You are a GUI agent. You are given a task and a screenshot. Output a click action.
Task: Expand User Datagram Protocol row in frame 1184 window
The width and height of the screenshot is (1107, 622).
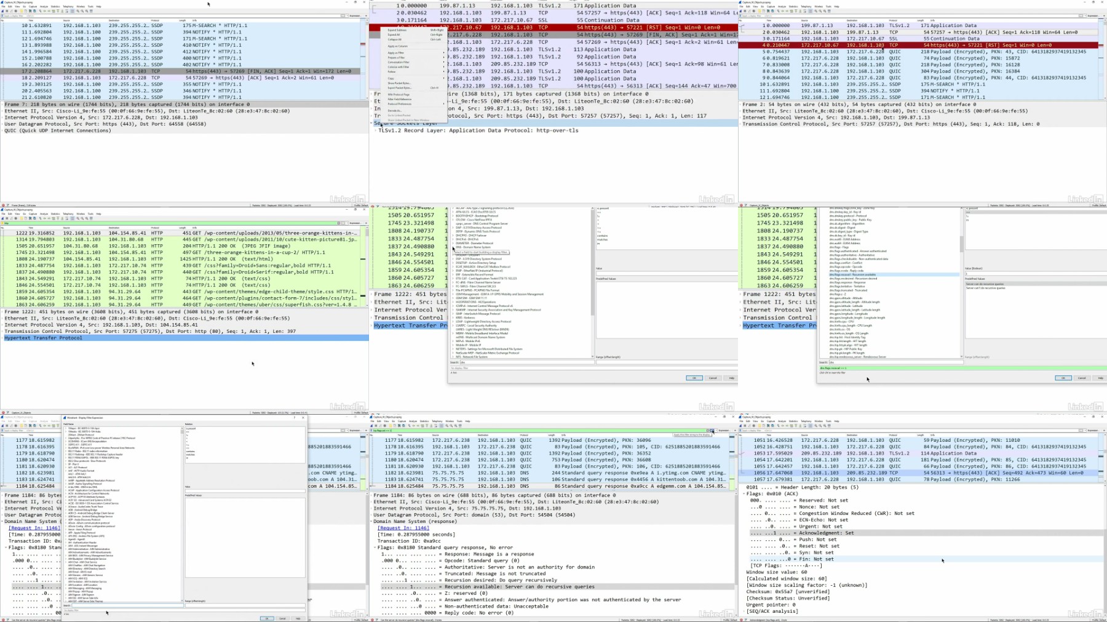pos(371,515)
